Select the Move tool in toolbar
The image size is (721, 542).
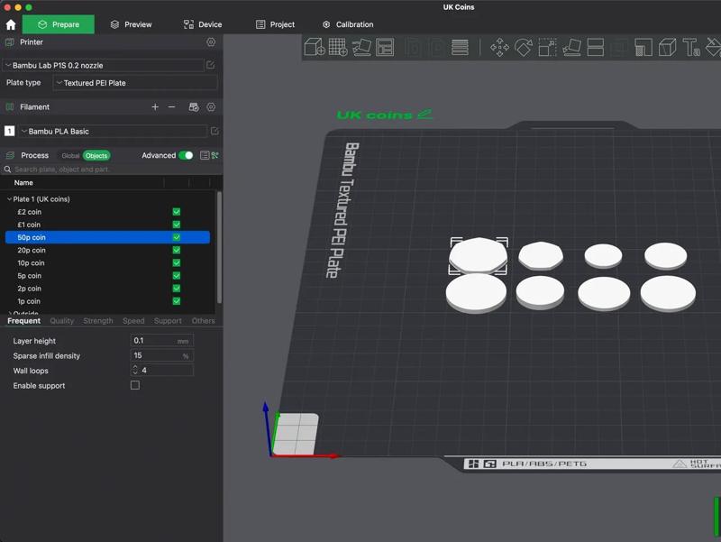499,48
